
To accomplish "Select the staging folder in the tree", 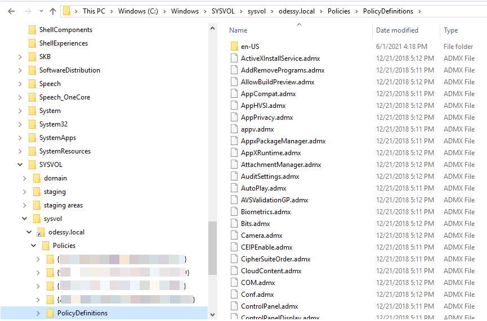I will coord(55,192).
